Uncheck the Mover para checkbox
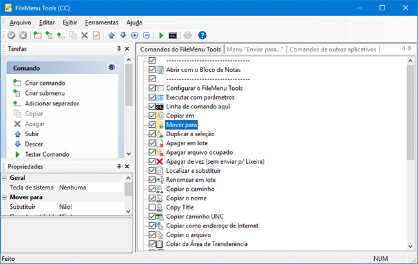This screenshot has height=264, width=418. pyautogui.click(x=152, y=125)
